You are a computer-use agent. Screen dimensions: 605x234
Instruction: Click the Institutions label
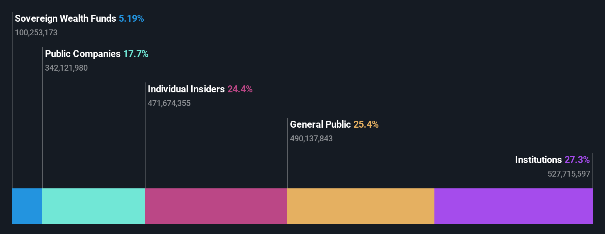click(538, 160)
